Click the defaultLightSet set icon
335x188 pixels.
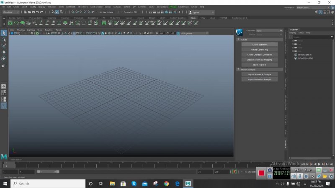pyautogui.click(x=295, y=54)
